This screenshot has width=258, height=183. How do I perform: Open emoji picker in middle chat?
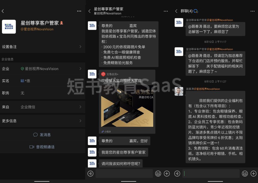coord(158,173)
